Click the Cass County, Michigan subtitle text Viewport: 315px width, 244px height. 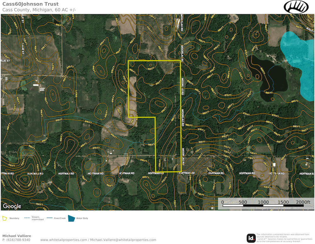pyautogui.click(x=39, y=10)
